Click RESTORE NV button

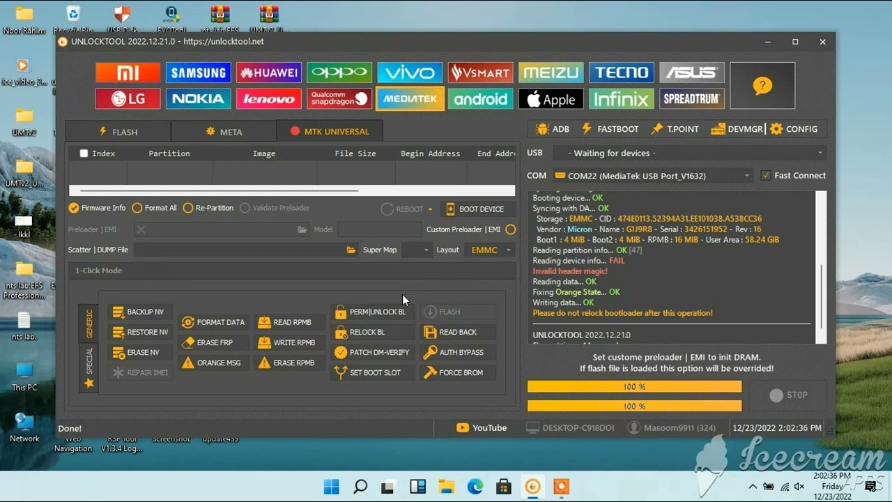click(x=140, y=332)
